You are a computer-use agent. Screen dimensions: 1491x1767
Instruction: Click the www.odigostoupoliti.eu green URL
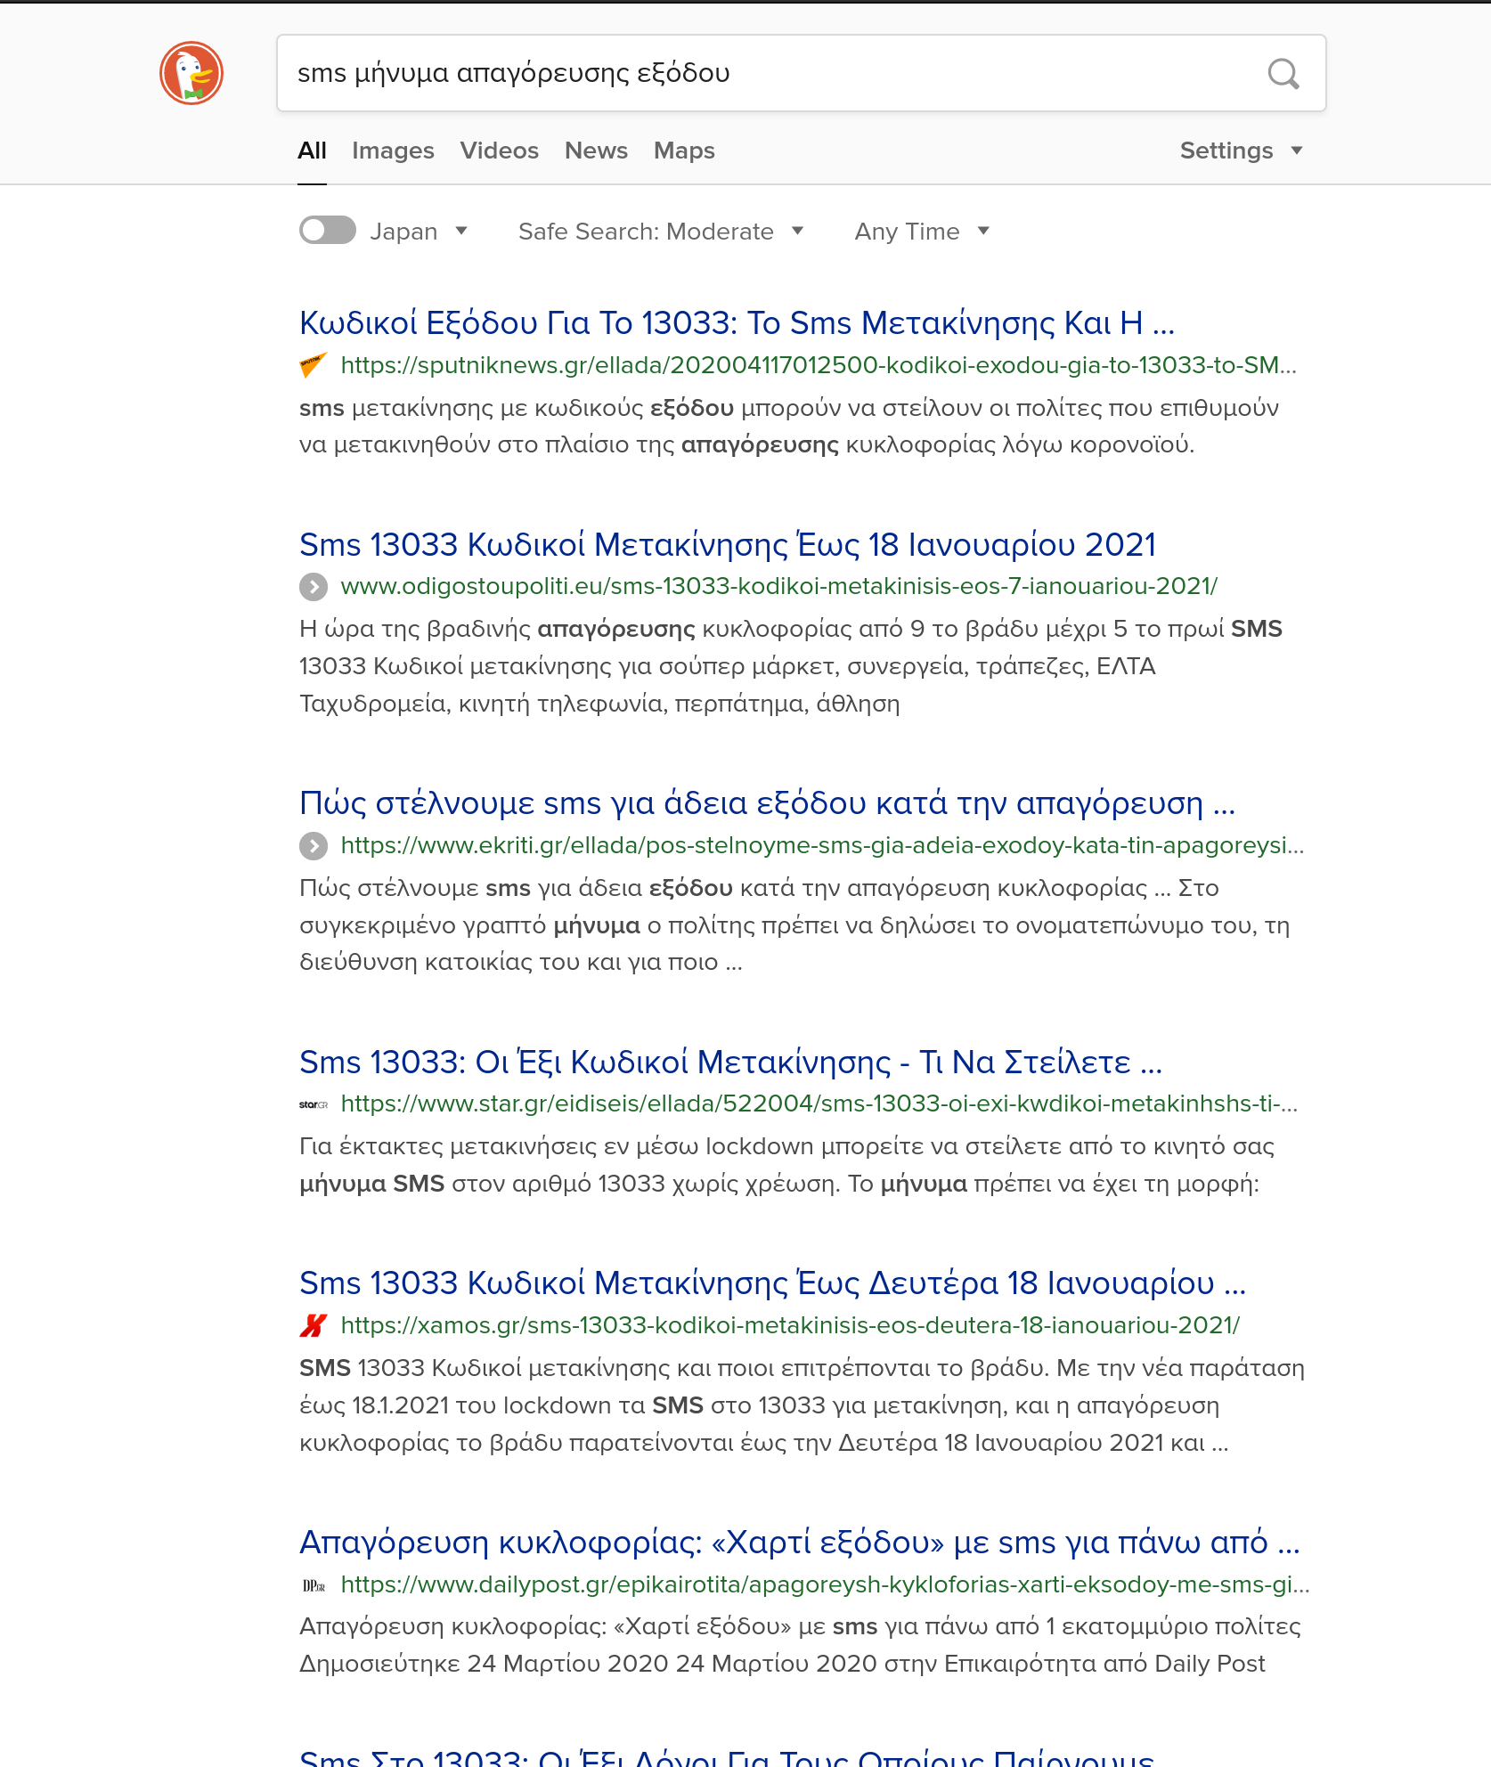779,586
